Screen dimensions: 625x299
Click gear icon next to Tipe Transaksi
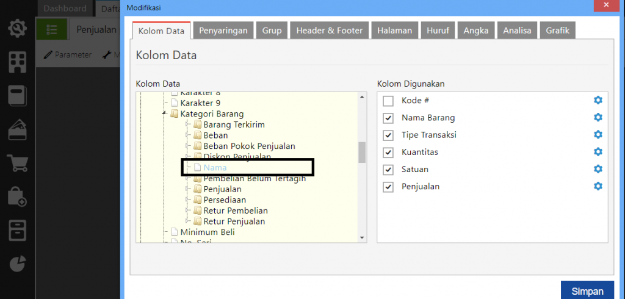(598, 135)
